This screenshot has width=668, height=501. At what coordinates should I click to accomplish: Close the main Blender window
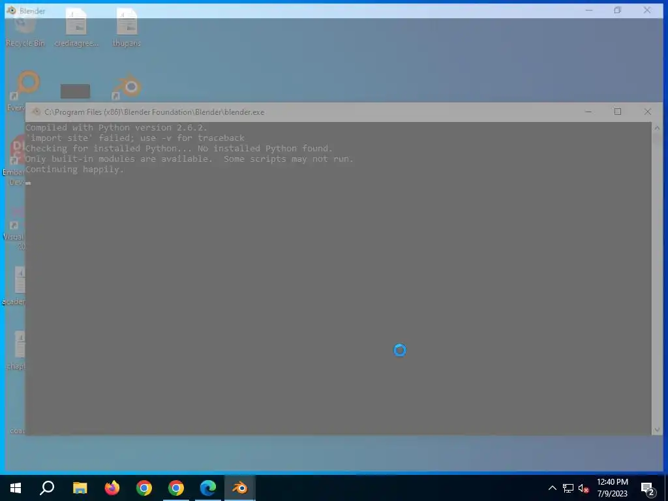(647, 10)
